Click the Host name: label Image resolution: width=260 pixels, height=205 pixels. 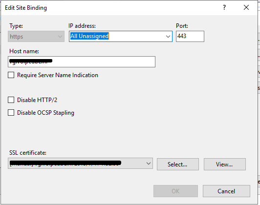[24, 51]
